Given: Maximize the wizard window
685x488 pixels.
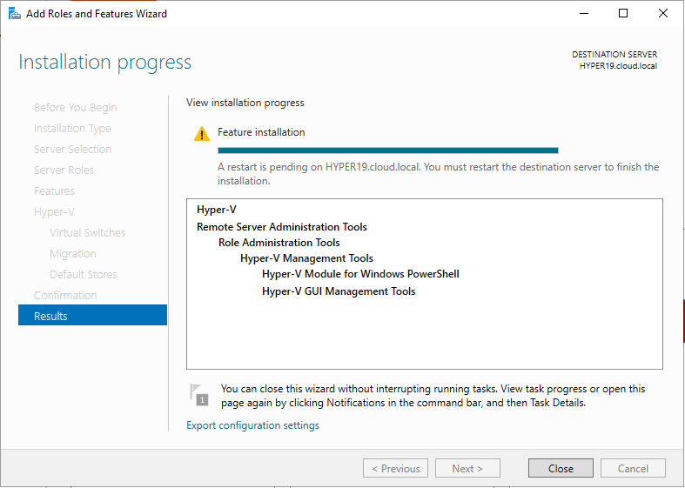Looking at the screenshot, I should [x=623, y=13].
